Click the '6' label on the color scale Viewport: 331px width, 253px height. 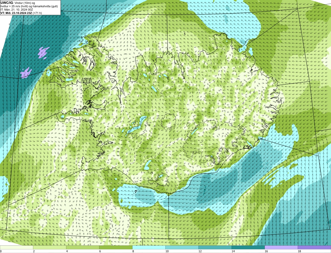click(x=100, y=251)
